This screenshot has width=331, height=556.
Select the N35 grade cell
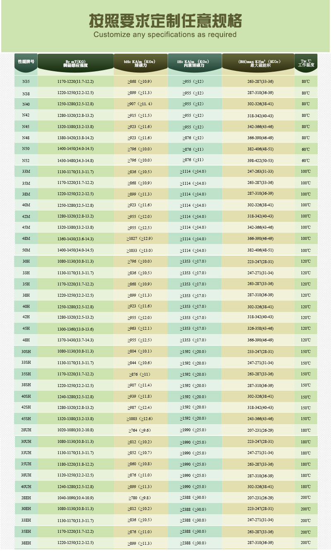[x=26, y=82]
